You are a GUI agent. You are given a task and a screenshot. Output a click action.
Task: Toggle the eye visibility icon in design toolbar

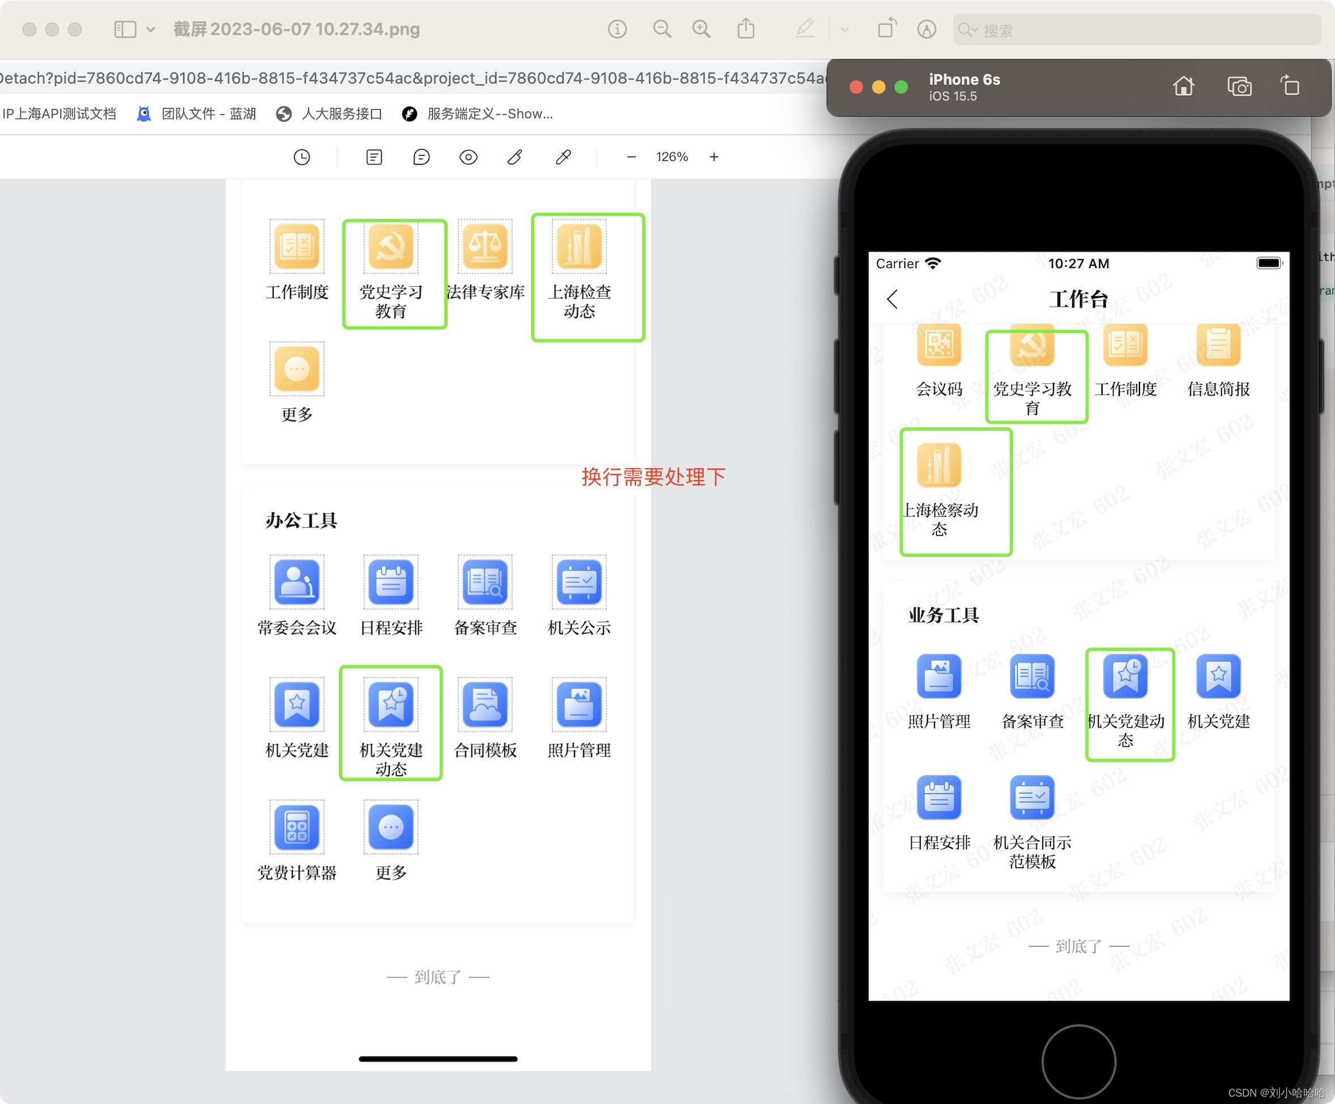tap(468, 157)
